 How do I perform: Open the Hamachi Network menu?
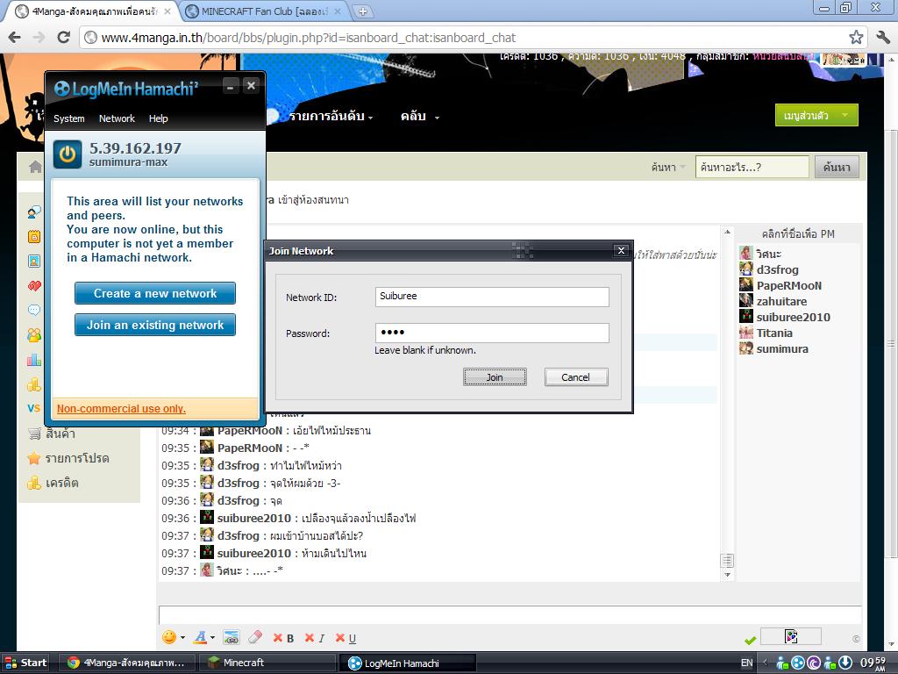117,118
